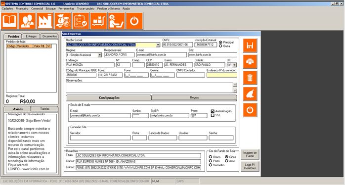Switch to the Orçamentos tab
This screenshot has height=185, width=345.
point(49,36)
